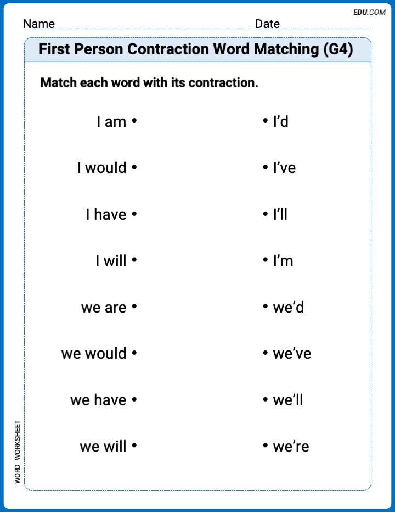This screenshot has height=512, width=395.
Task: Select the dot next to "I will"
Action: [x=134, y=260]
